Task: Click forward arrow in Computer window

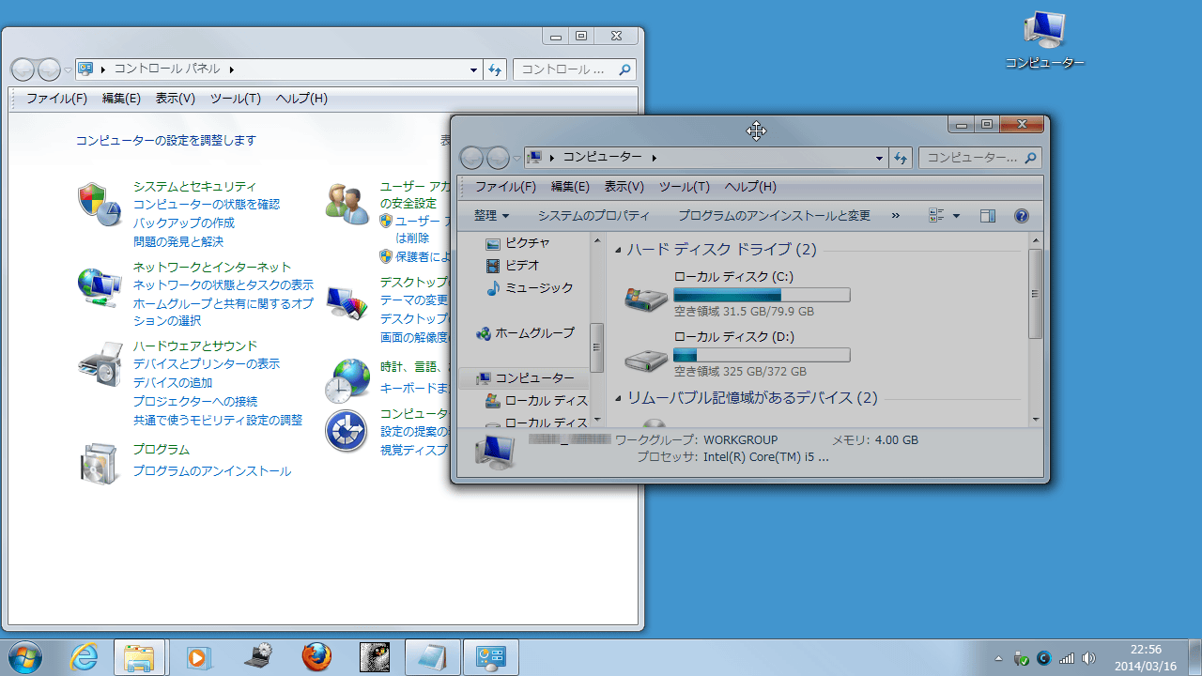Action: (x=498, y=158)
